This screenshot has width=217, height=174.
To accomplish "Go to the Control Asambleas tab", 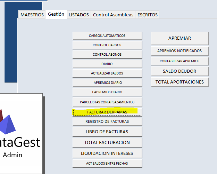I will click(113, 15).
